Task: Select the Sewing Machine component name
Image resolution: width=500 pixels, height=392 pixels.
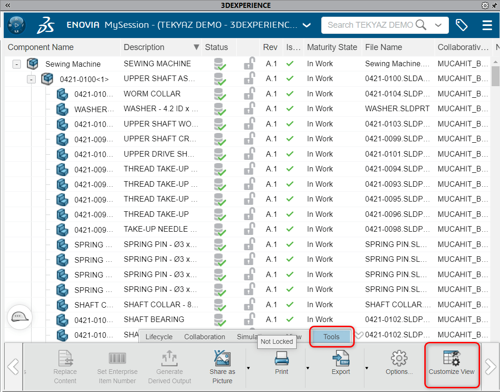Action: pos(73,64)
